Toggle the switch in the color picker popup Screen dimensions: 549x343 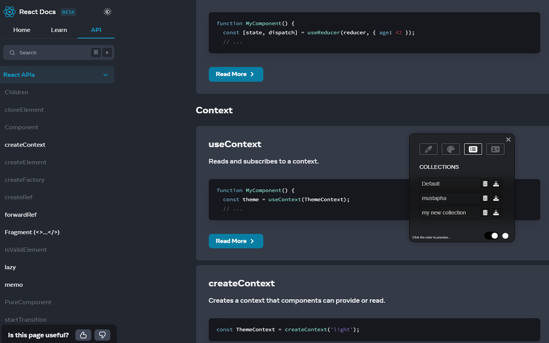(492, 236)
